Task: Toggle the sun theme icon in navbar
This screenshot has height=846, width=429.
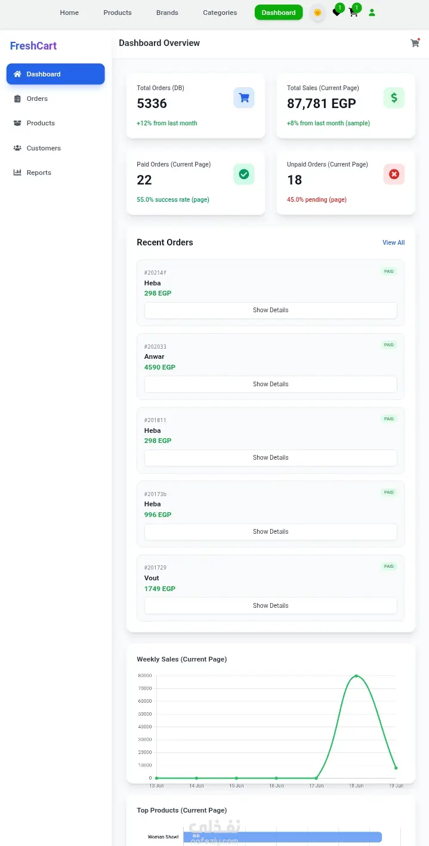Action: click(x=317, y=13)
